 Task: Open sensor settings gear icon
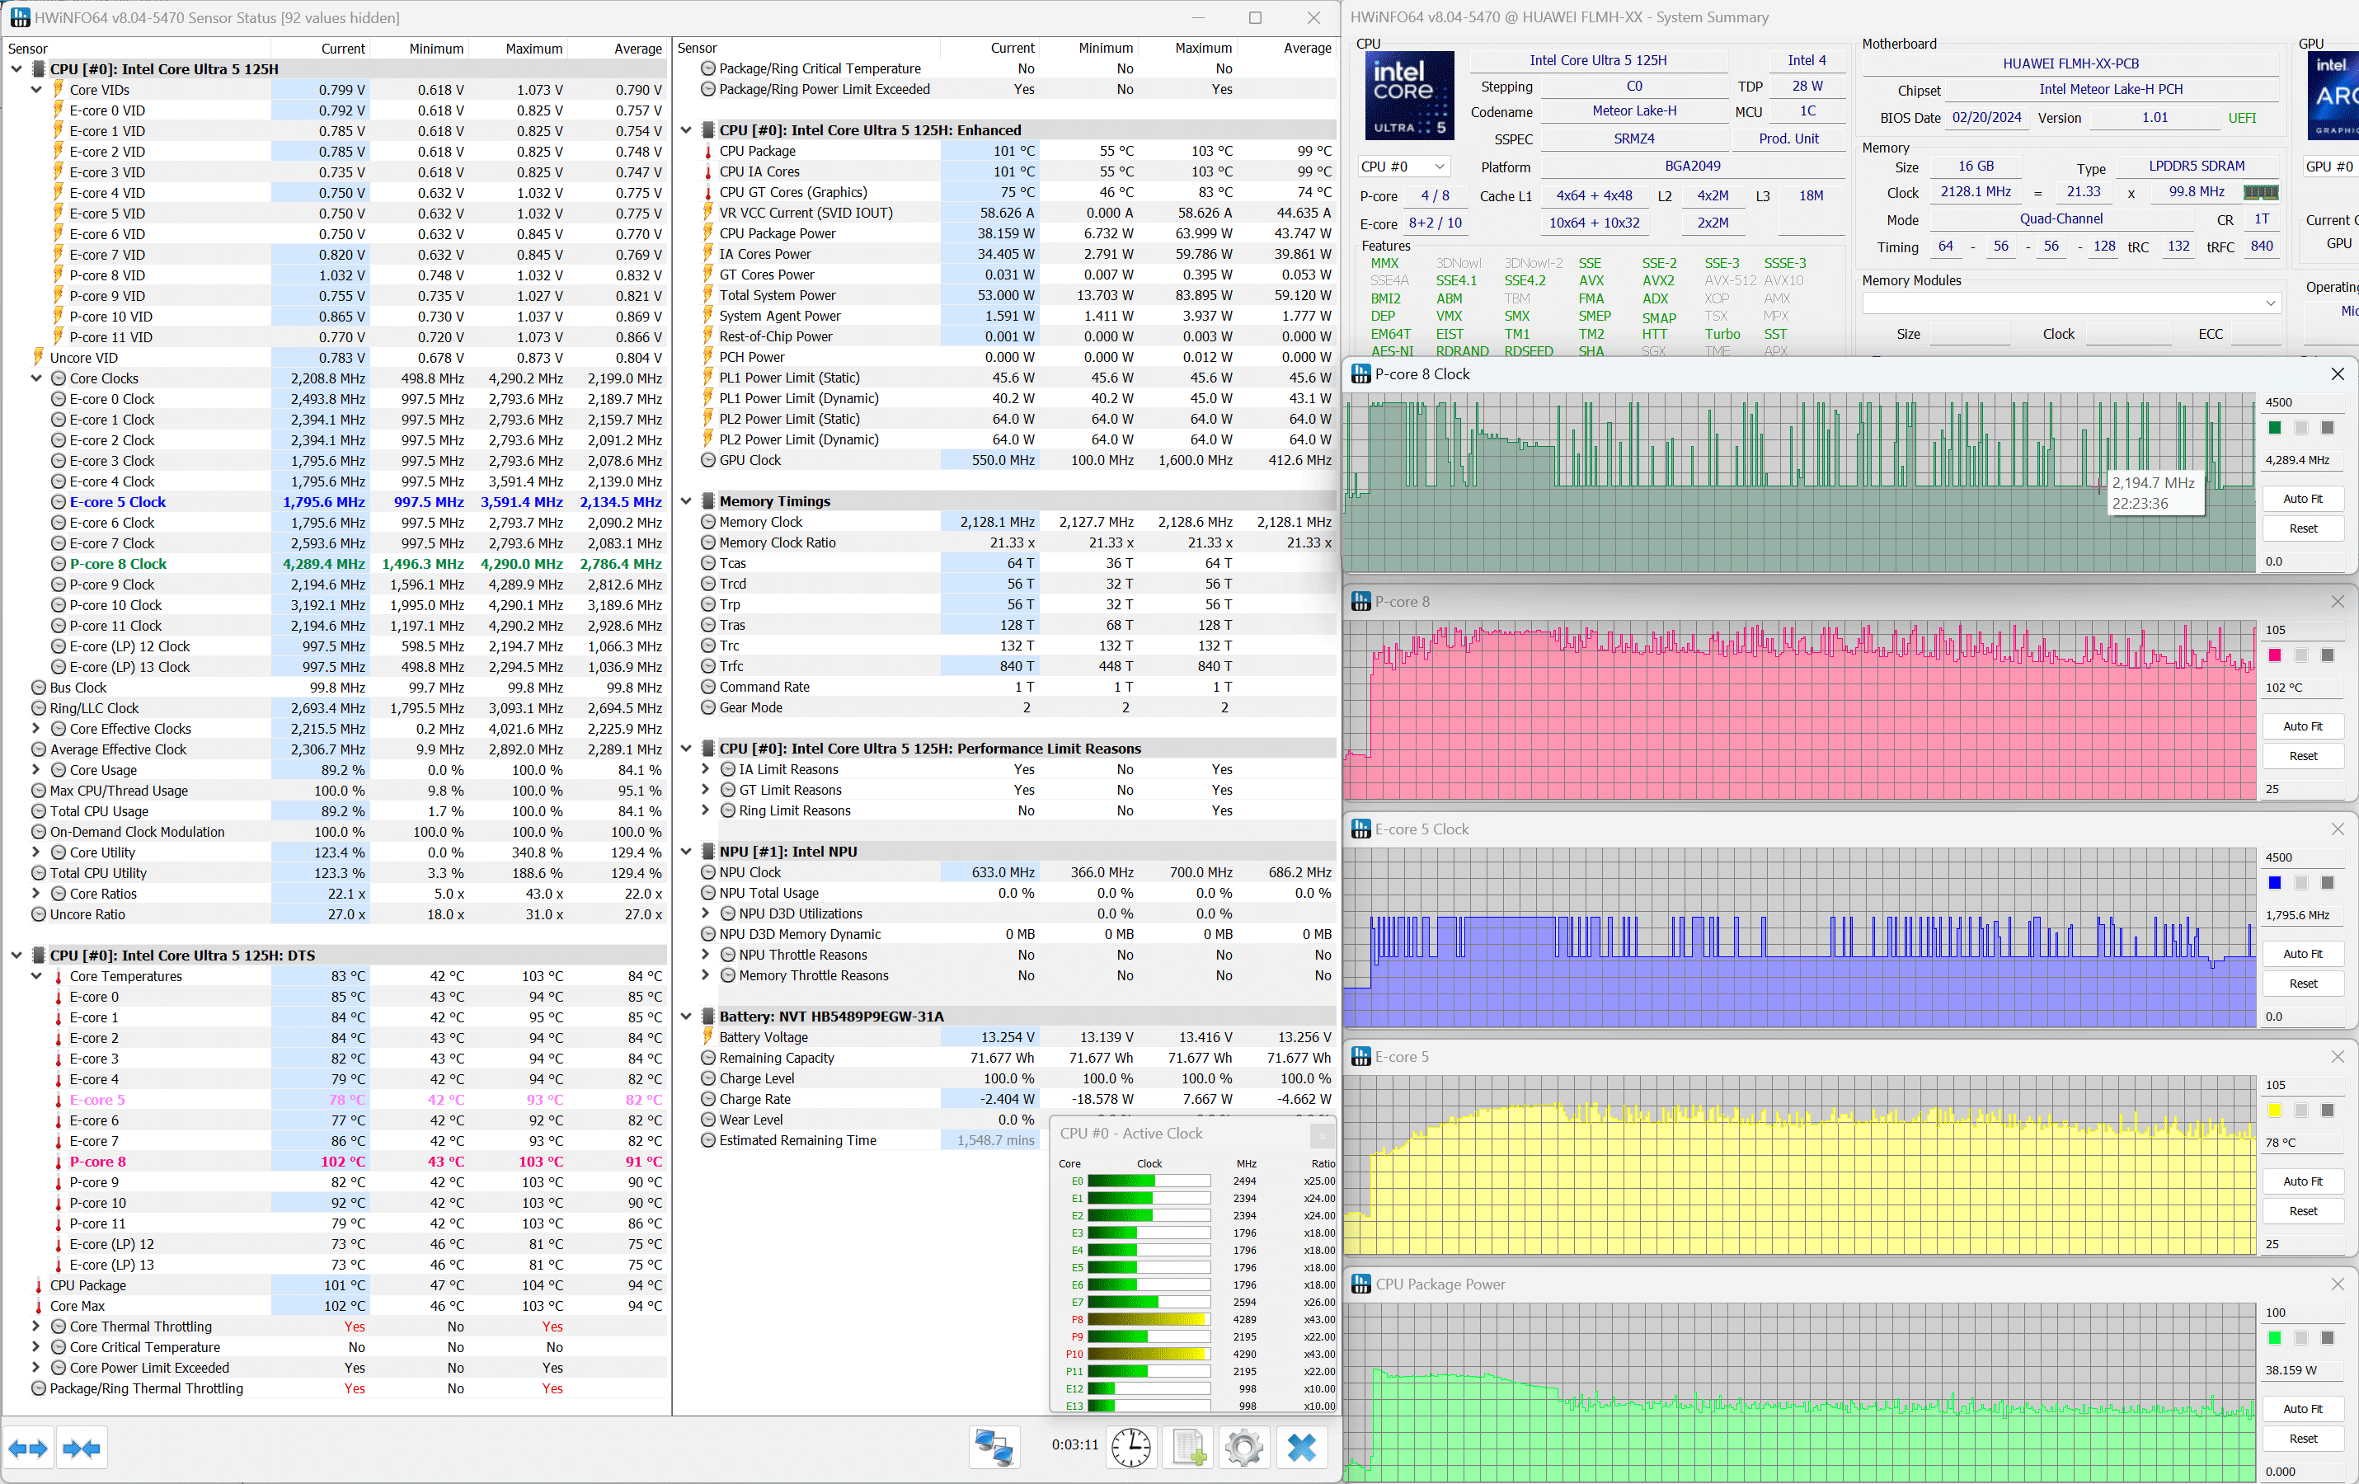point(1244,1447)
